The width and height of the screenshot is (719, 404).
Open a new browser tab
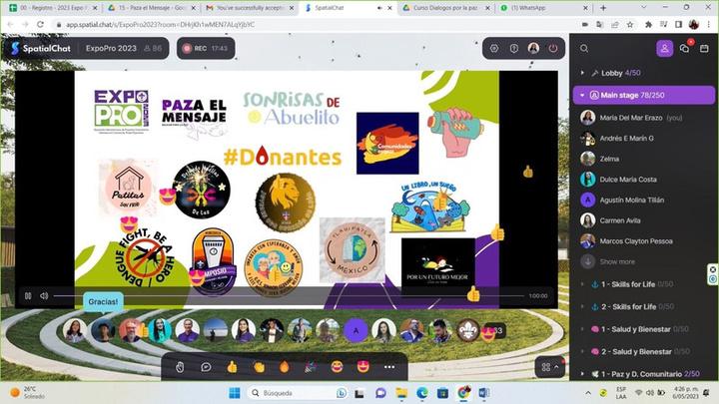[603, 8]
